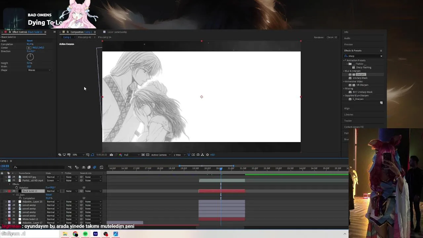The image size is (423, 238).
Task: Toggle the Region of Interest icon
Action: point(143,155)
